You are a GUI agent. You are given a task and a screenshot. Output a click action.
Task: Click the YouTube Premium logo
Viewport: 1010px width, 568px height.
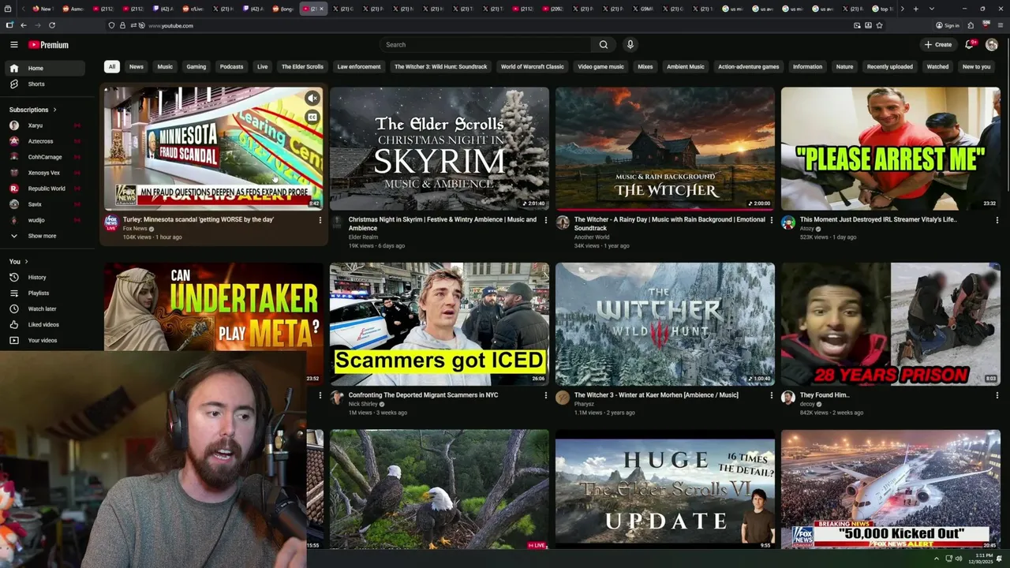pyautogui.click(x=48, y=45)
